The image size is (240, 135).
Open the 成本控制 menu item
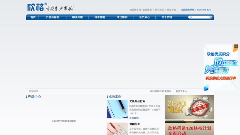(100, 17)
